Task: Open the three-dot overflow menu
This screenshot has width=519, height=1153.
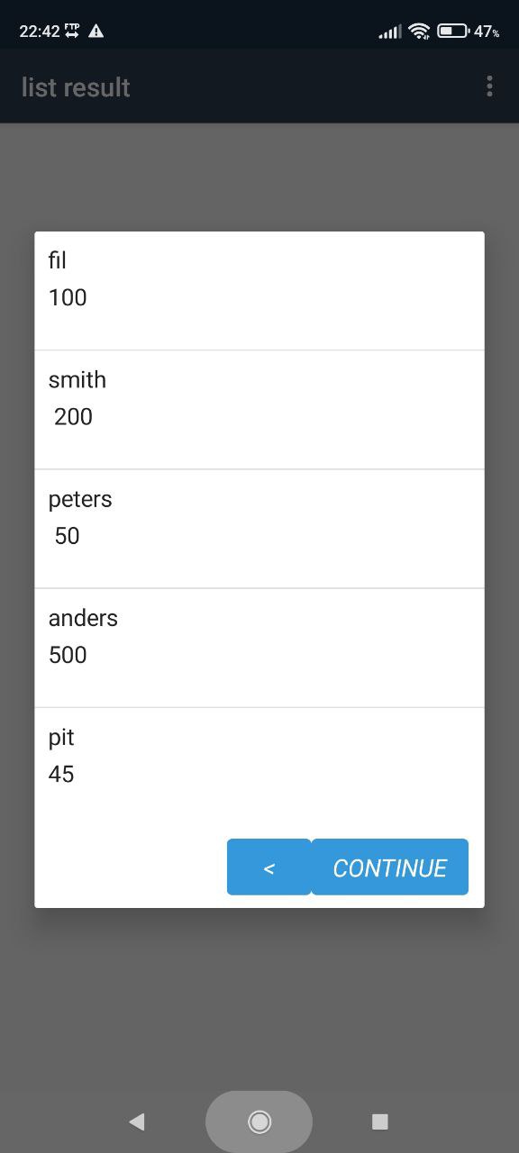Action: 489,86
